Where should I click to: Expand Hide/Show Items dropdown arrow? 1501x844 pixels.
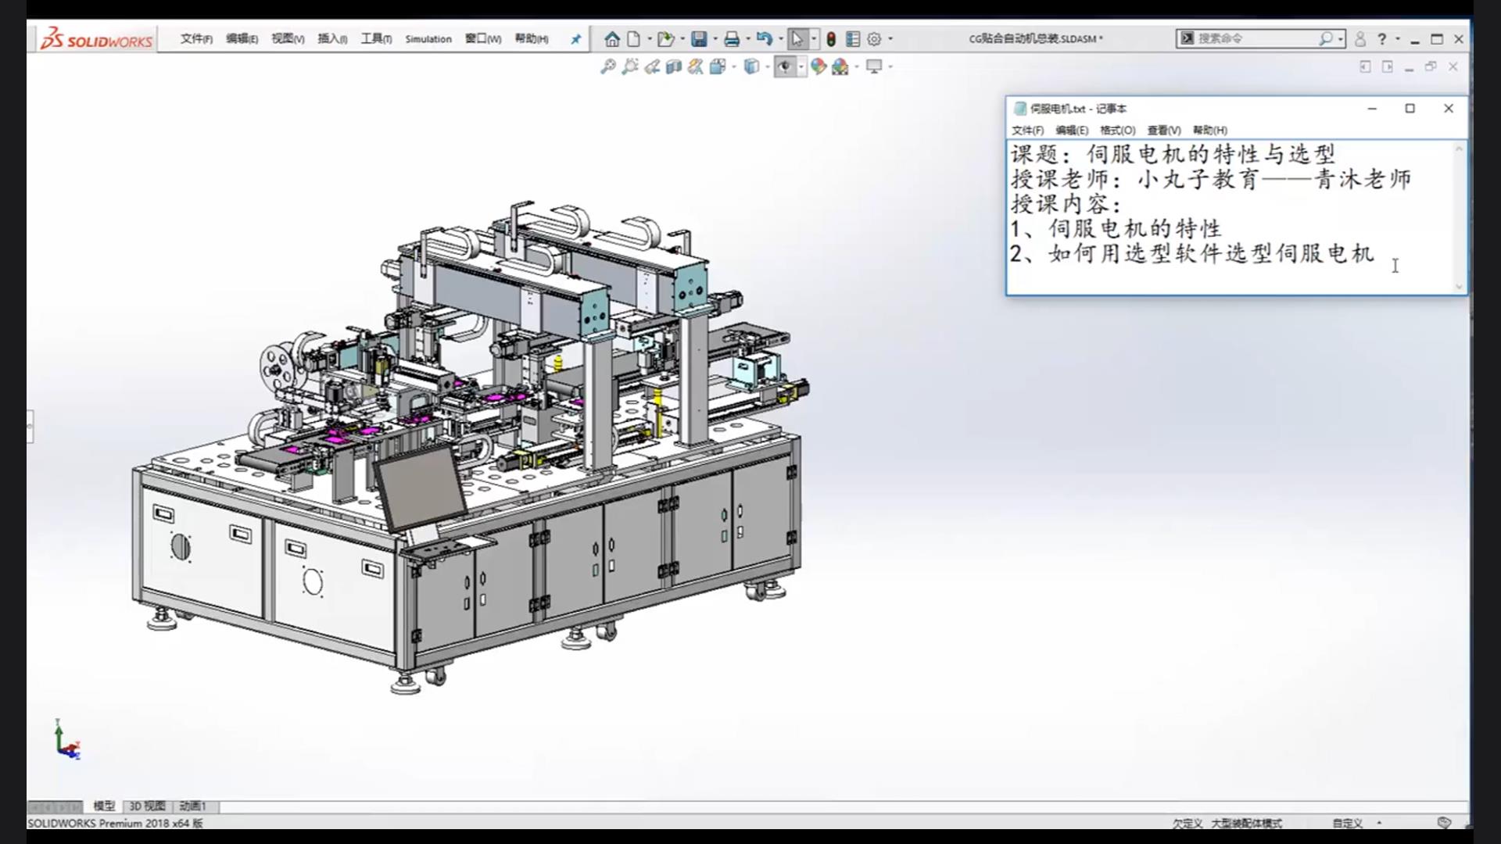(801, 67)
